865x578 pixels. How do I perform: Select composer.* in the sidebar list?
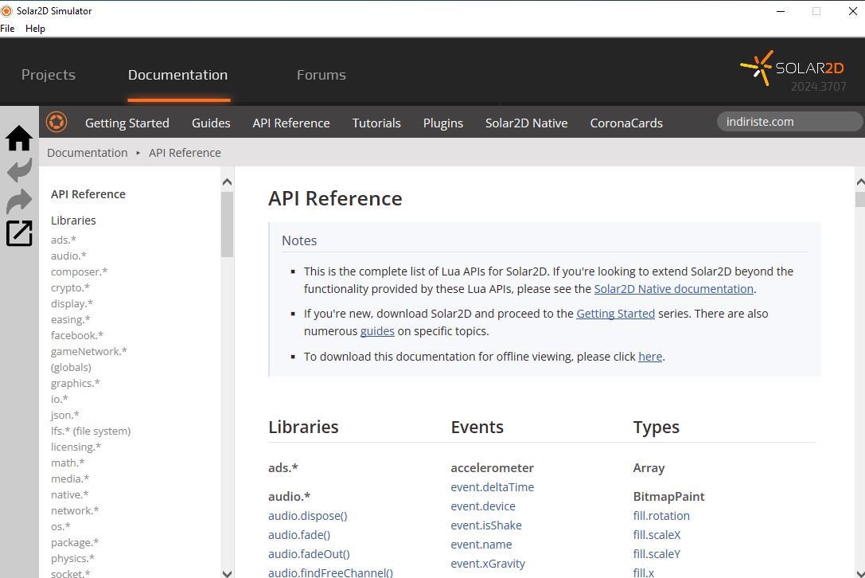tap(79, 271)
